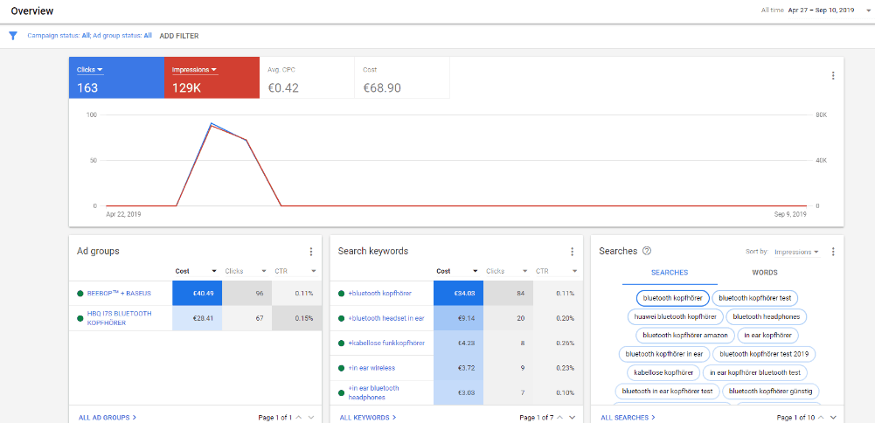Go to previous page in Ad groups card
875x423 pixels.
[x=299, y=417]
